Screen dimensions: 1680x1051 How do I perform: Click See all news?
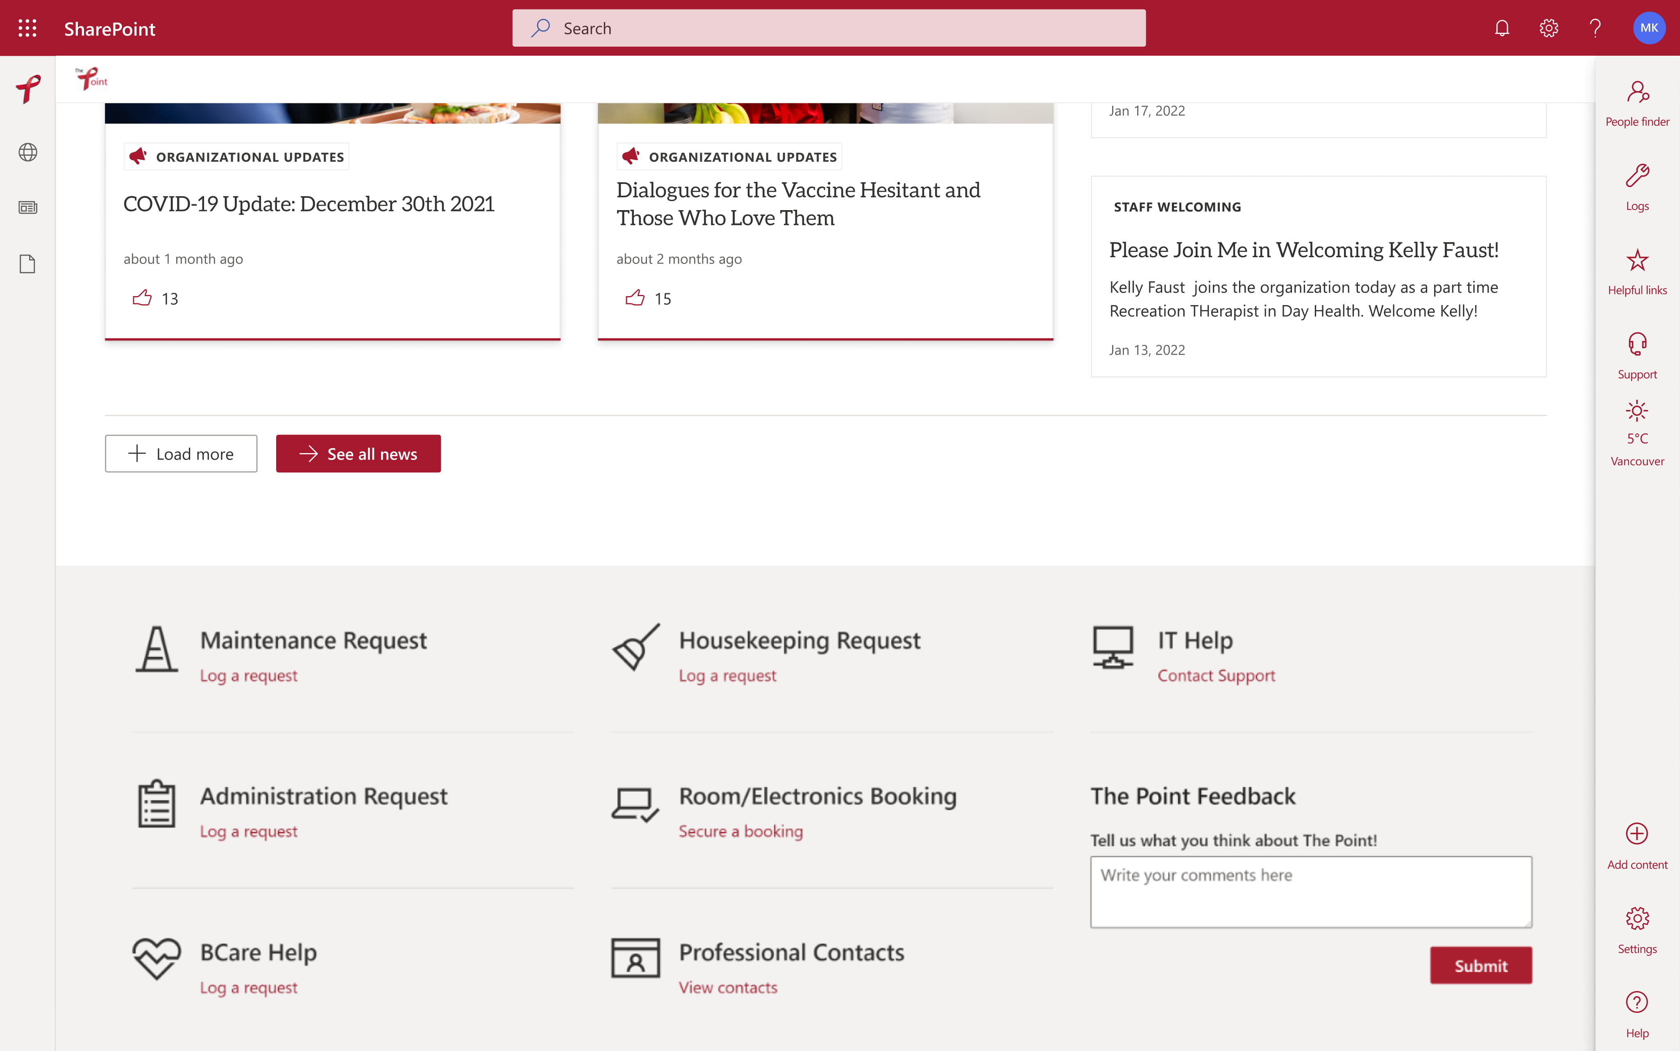pos(358,453)
